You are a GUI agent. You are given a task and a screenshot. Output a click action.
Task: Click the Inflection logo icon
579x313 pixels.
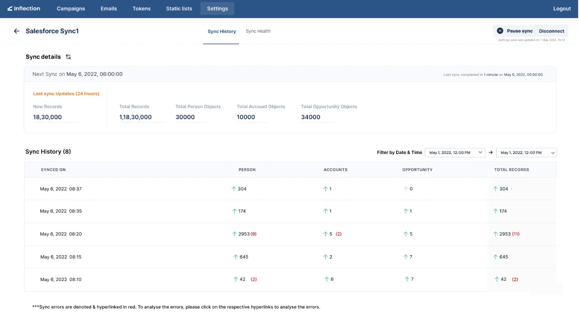click(10, 8)
